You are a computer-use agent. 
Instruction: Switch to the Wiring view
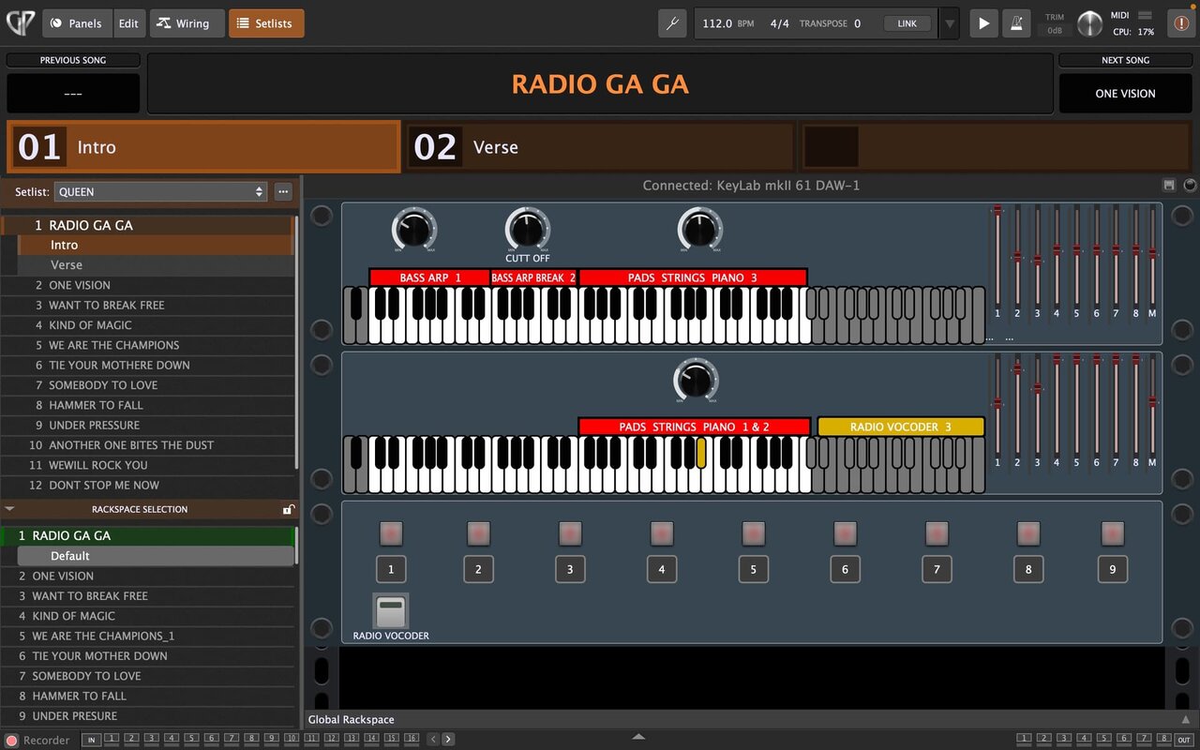[x=187, y=23]
